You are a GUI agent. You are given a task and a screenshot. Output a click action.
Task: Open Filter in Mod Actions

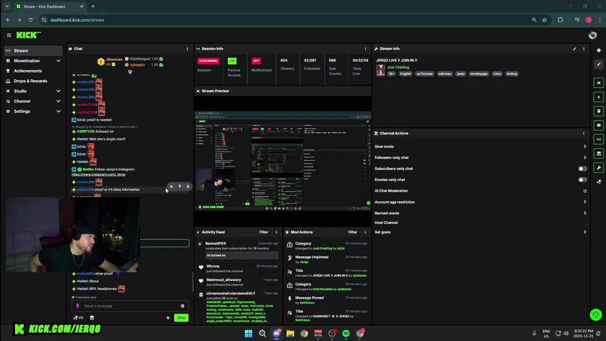click(x=353, y=232)
